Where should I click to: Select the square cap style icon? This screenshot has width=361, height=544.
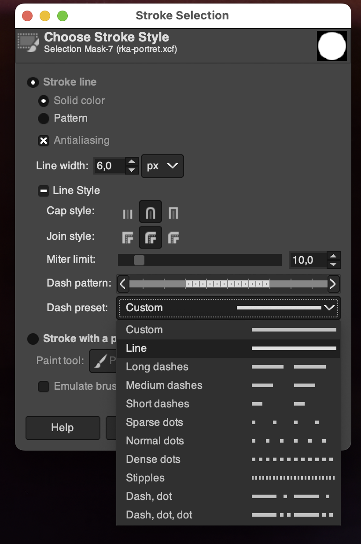(173, 214)
